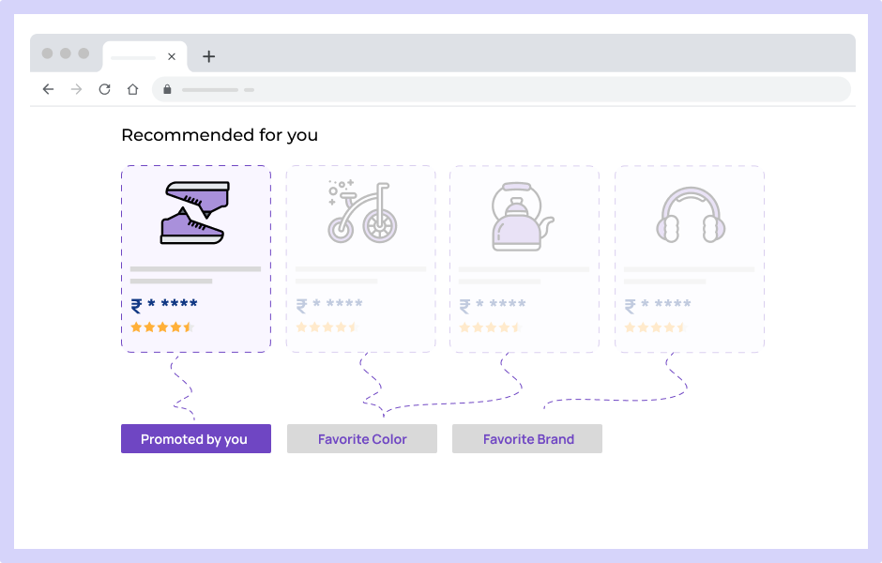This screenshot has height=563, width=882.
Task: Click the browser forward arrow
Action: pos(77,89)
